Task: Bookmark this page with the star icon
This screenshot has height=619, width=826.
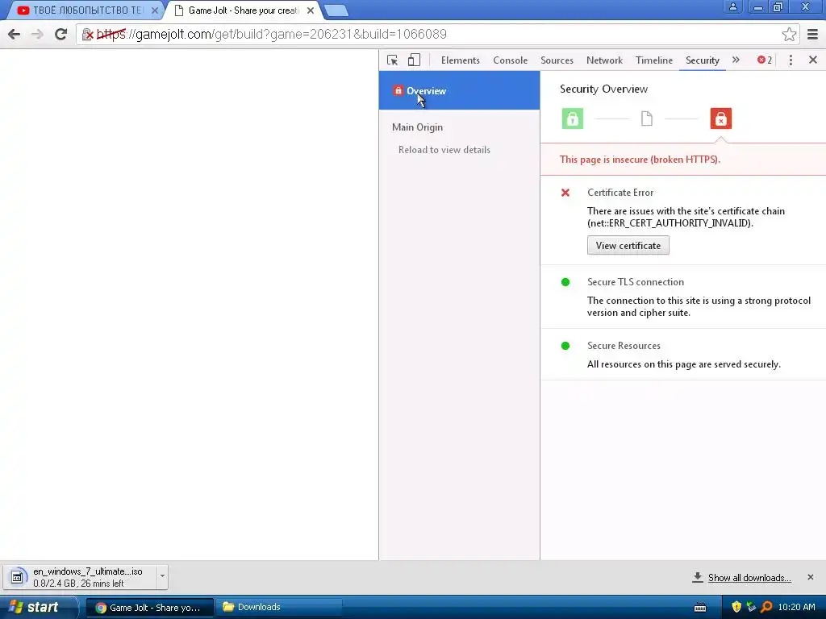Action: (x=789, y=34)
